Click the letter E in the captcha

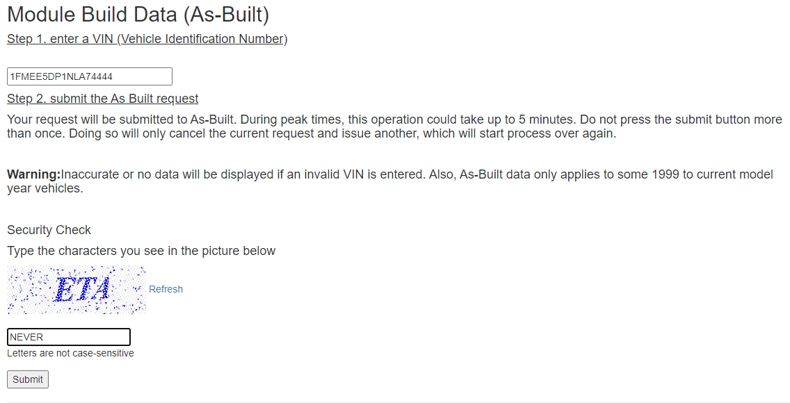[x=65, y=290]
